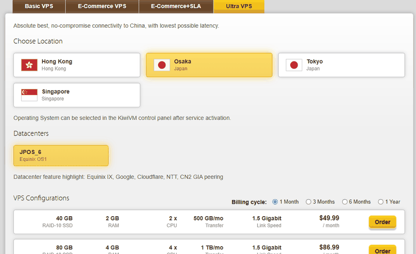The width and height of the screenshot is (416, 254).
Task: Click the $49.99 price text
Action: click(x=329, y=218)
